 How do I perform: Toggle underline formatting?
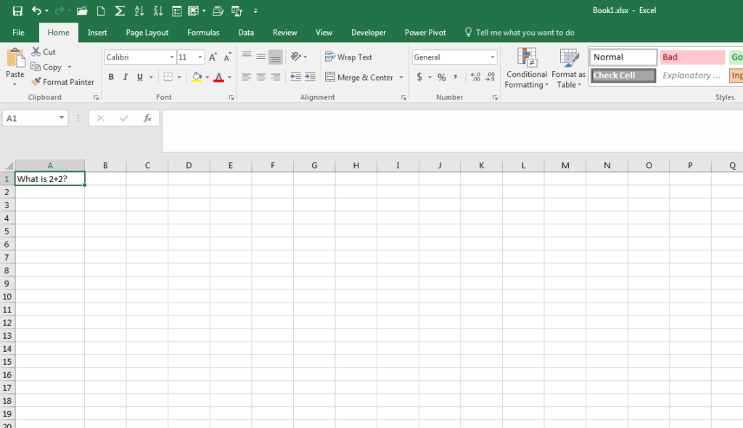pyautogui.click(x=140, y=77)
